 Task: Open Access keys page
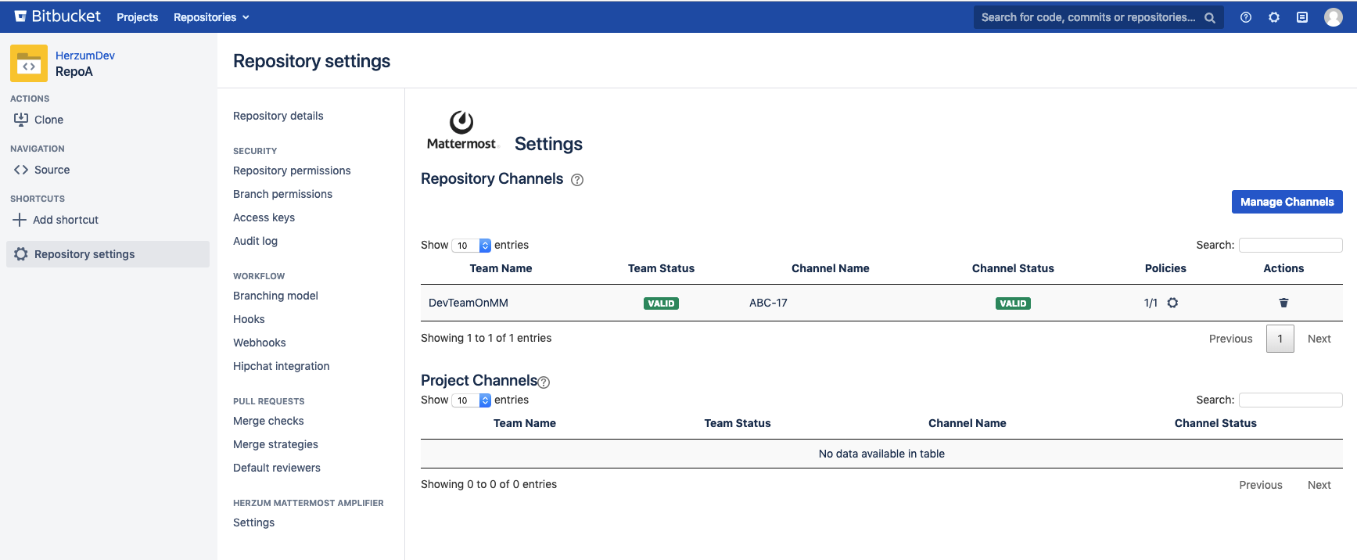pyautogui.click(x=264, y=217)
